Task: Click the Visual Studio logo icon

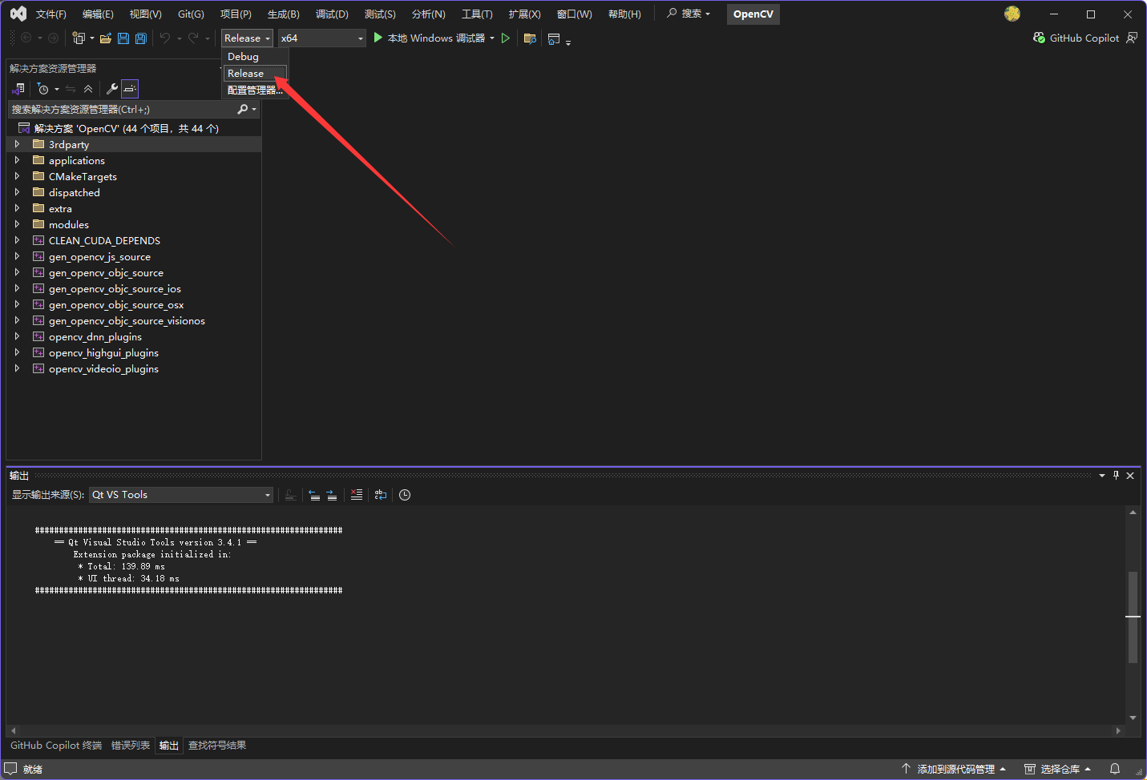Action: pyautogui.click(x=18, y=14)
